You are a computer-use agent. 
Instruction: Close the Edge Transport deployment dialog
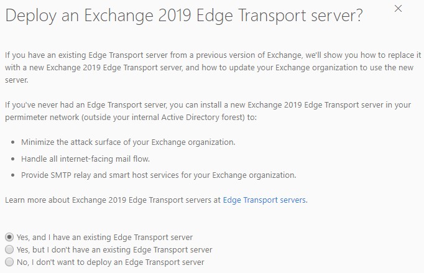tap(398, 8)
